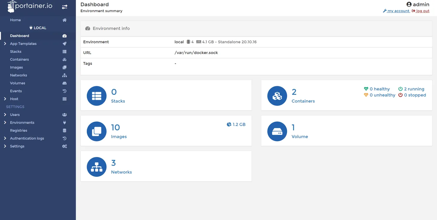The height and width of the screenshot is (220, 437).
Task: Click the Volumes drive icon in sidebar
Action: click(65, 83)
